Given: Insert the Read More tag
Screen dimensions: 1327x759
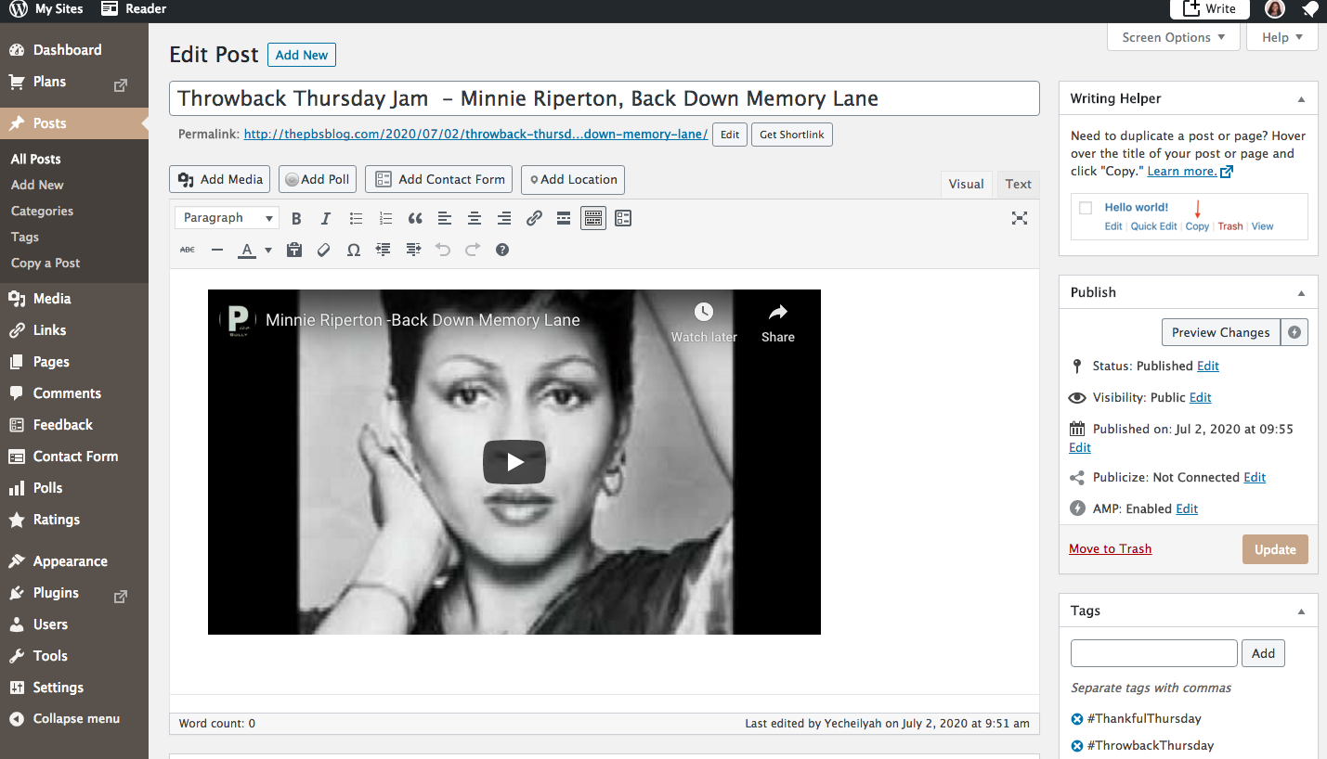Looking at the screenshot, I should coord(563,219).
